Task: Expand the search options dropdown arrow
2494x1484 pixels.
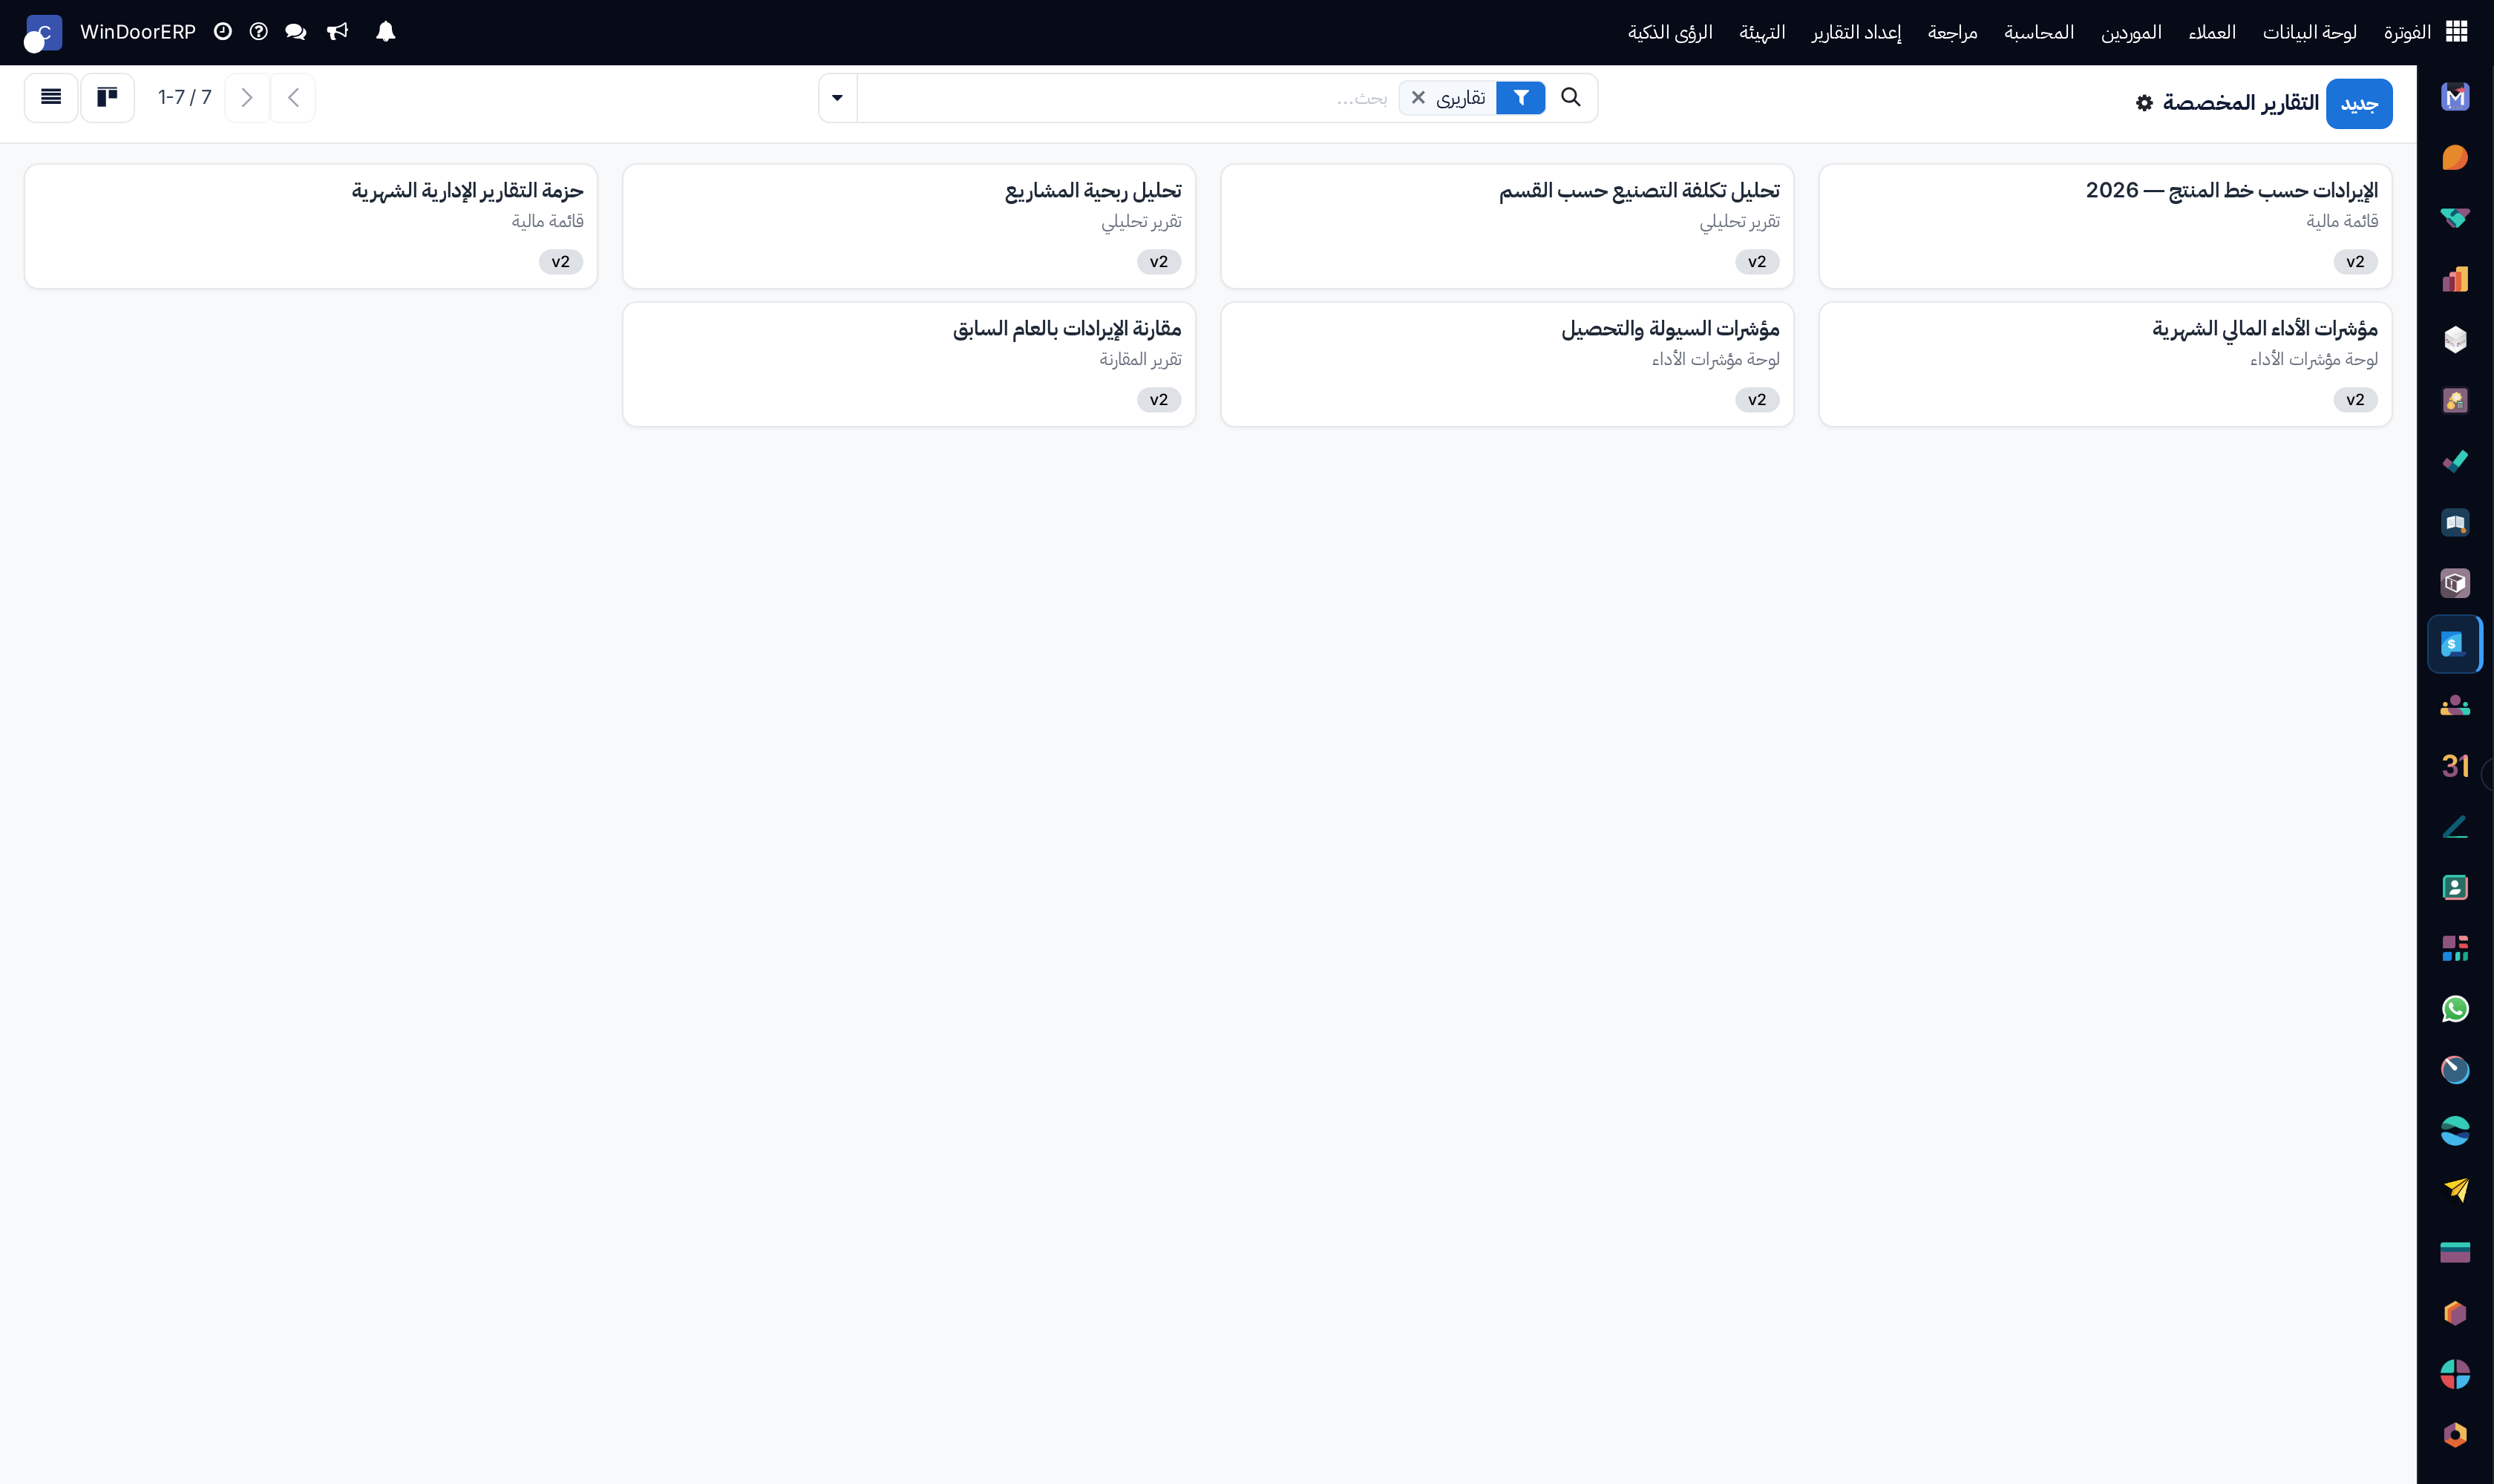Action: 837,98
